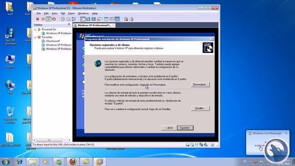
Task: Click the Quick Switch toolbar icon
Action: [x=88, y=19]
